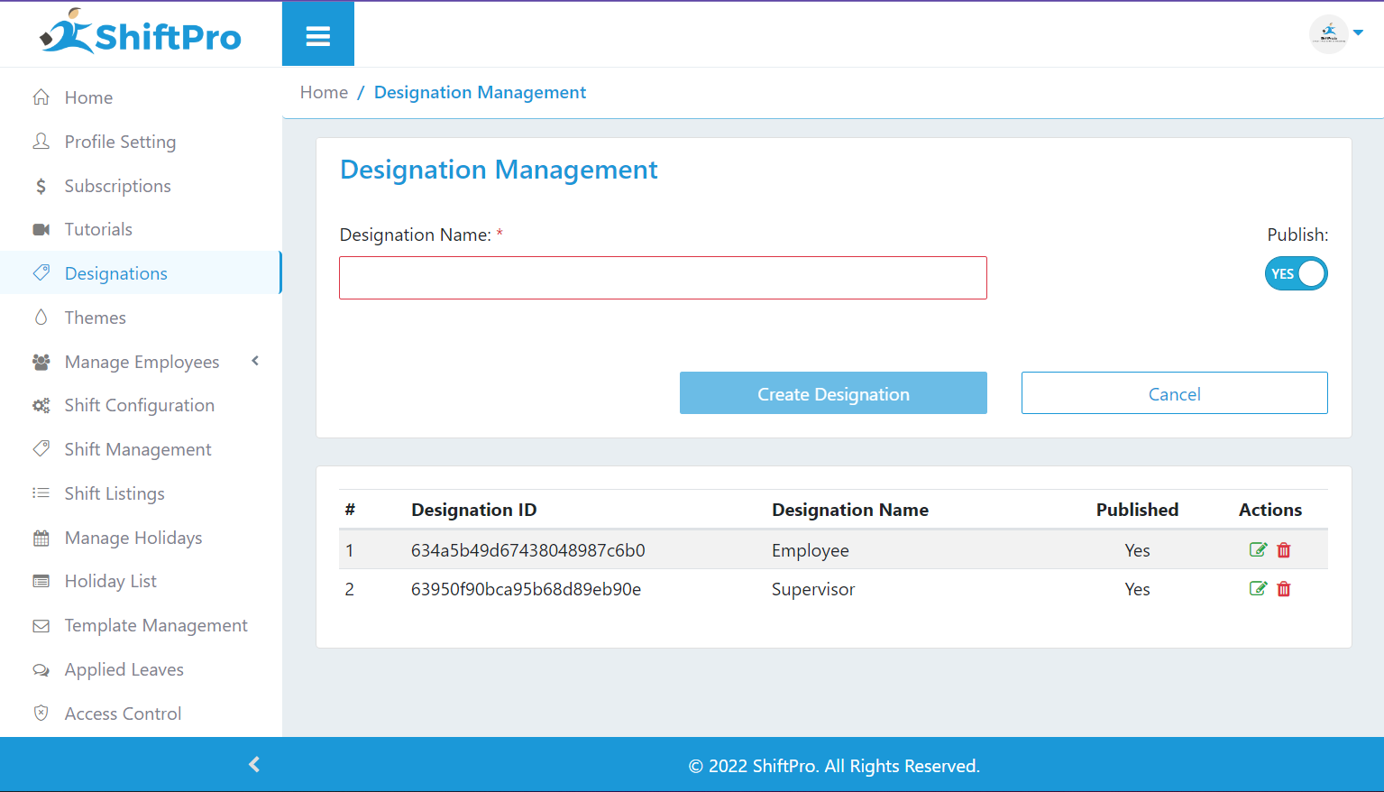Open Themes from the sidebar
Screen dimensions: 1384x792
95,318
